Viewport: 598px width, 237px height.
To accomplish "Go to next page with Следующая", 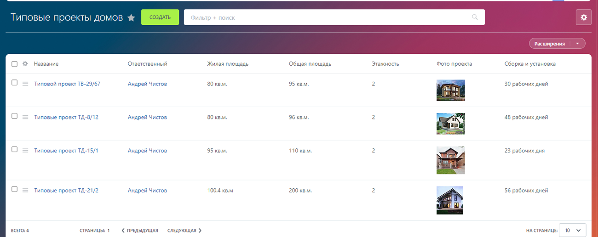I will coord(184,231).
